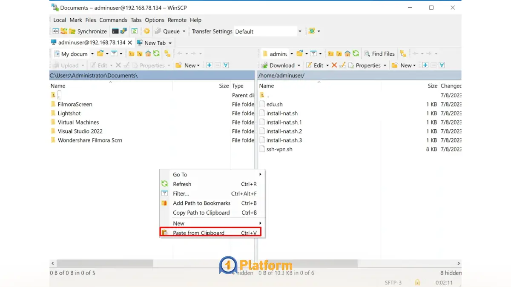This screenshot has height=287, width=511.
Task: Click the local panel refresh icon
Action: pos(156,54)
